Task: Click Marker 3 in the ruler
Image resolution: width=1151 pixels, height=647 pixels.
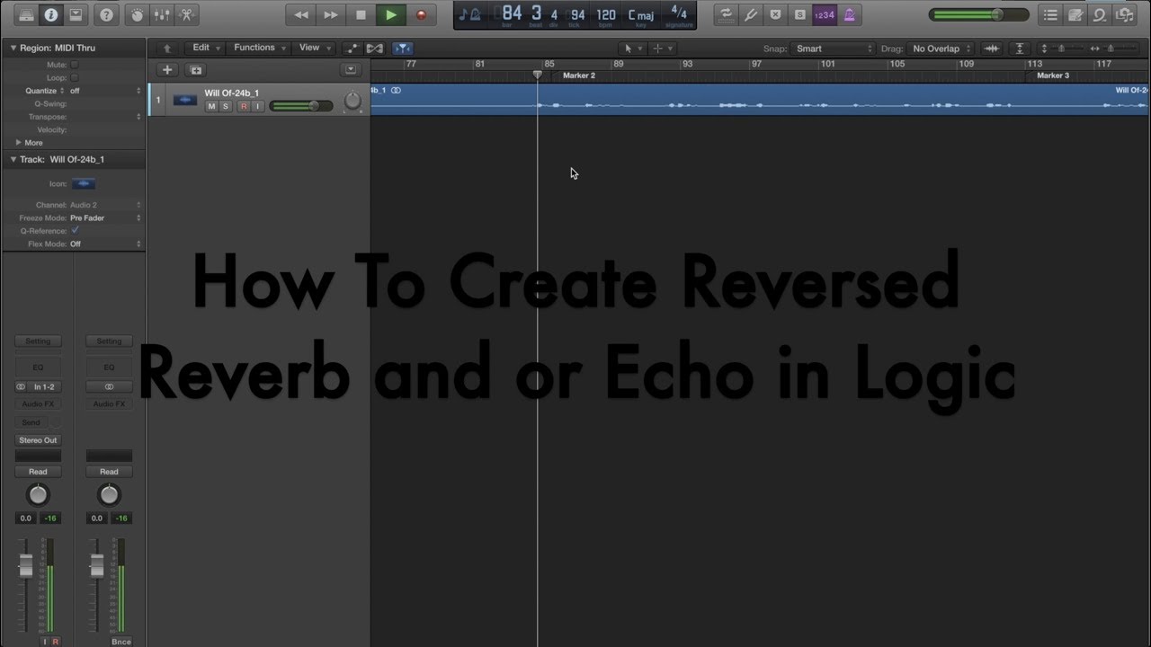Action: click(1053, 75)
